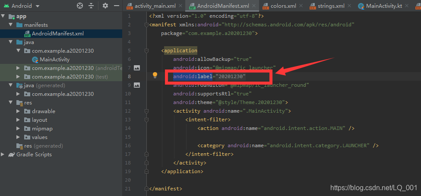Switch to MainActivity.kt tab
The height and width of the screenshot is (196, 421).
(384, 6)
